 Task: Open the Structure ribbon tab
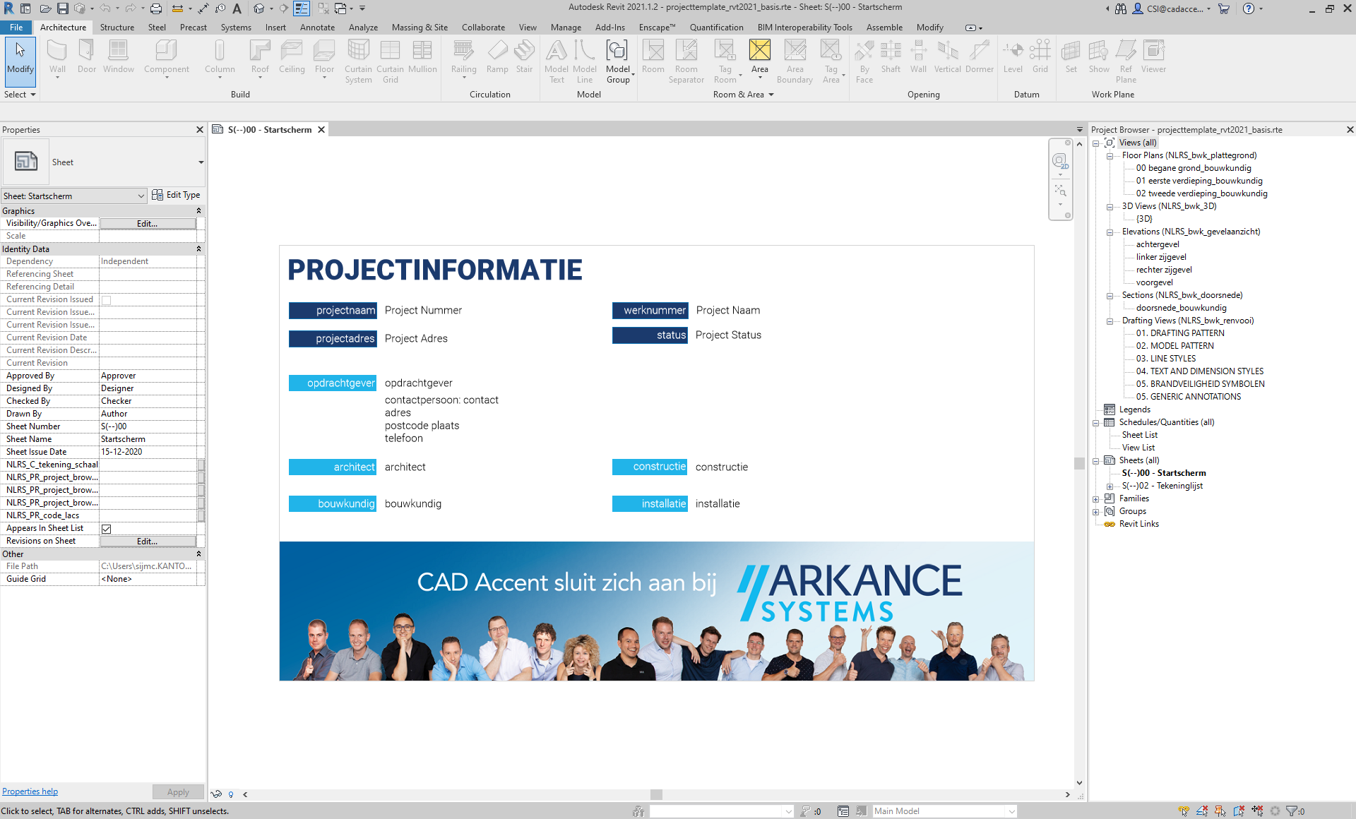point(117,28)
